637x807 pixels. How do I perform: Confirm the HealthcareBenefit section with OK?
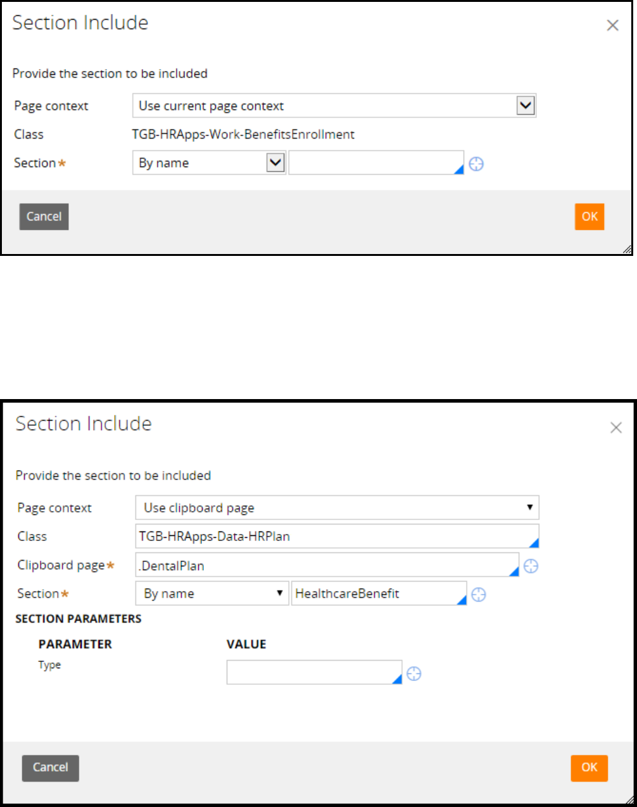tap(589, 768)
